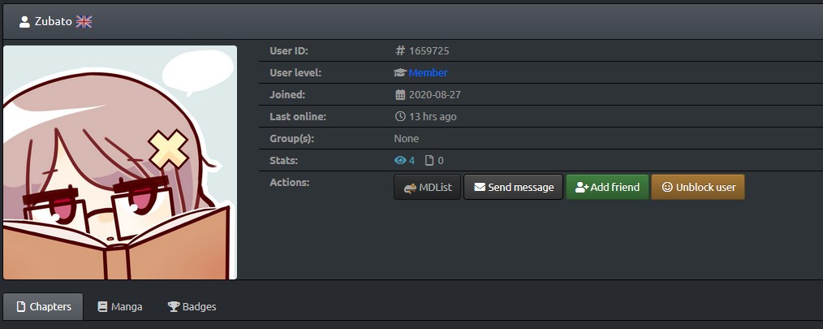Unblock user with the orange button

697,187
